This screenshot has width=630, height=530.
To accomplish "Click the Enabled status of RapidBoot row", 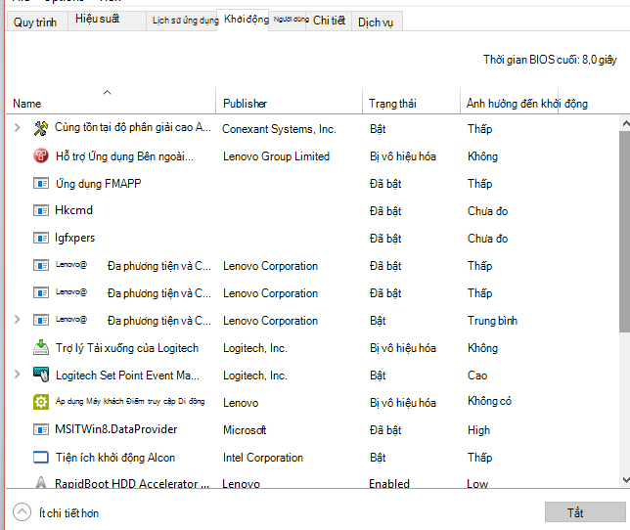I will click(x=389, y=483).
